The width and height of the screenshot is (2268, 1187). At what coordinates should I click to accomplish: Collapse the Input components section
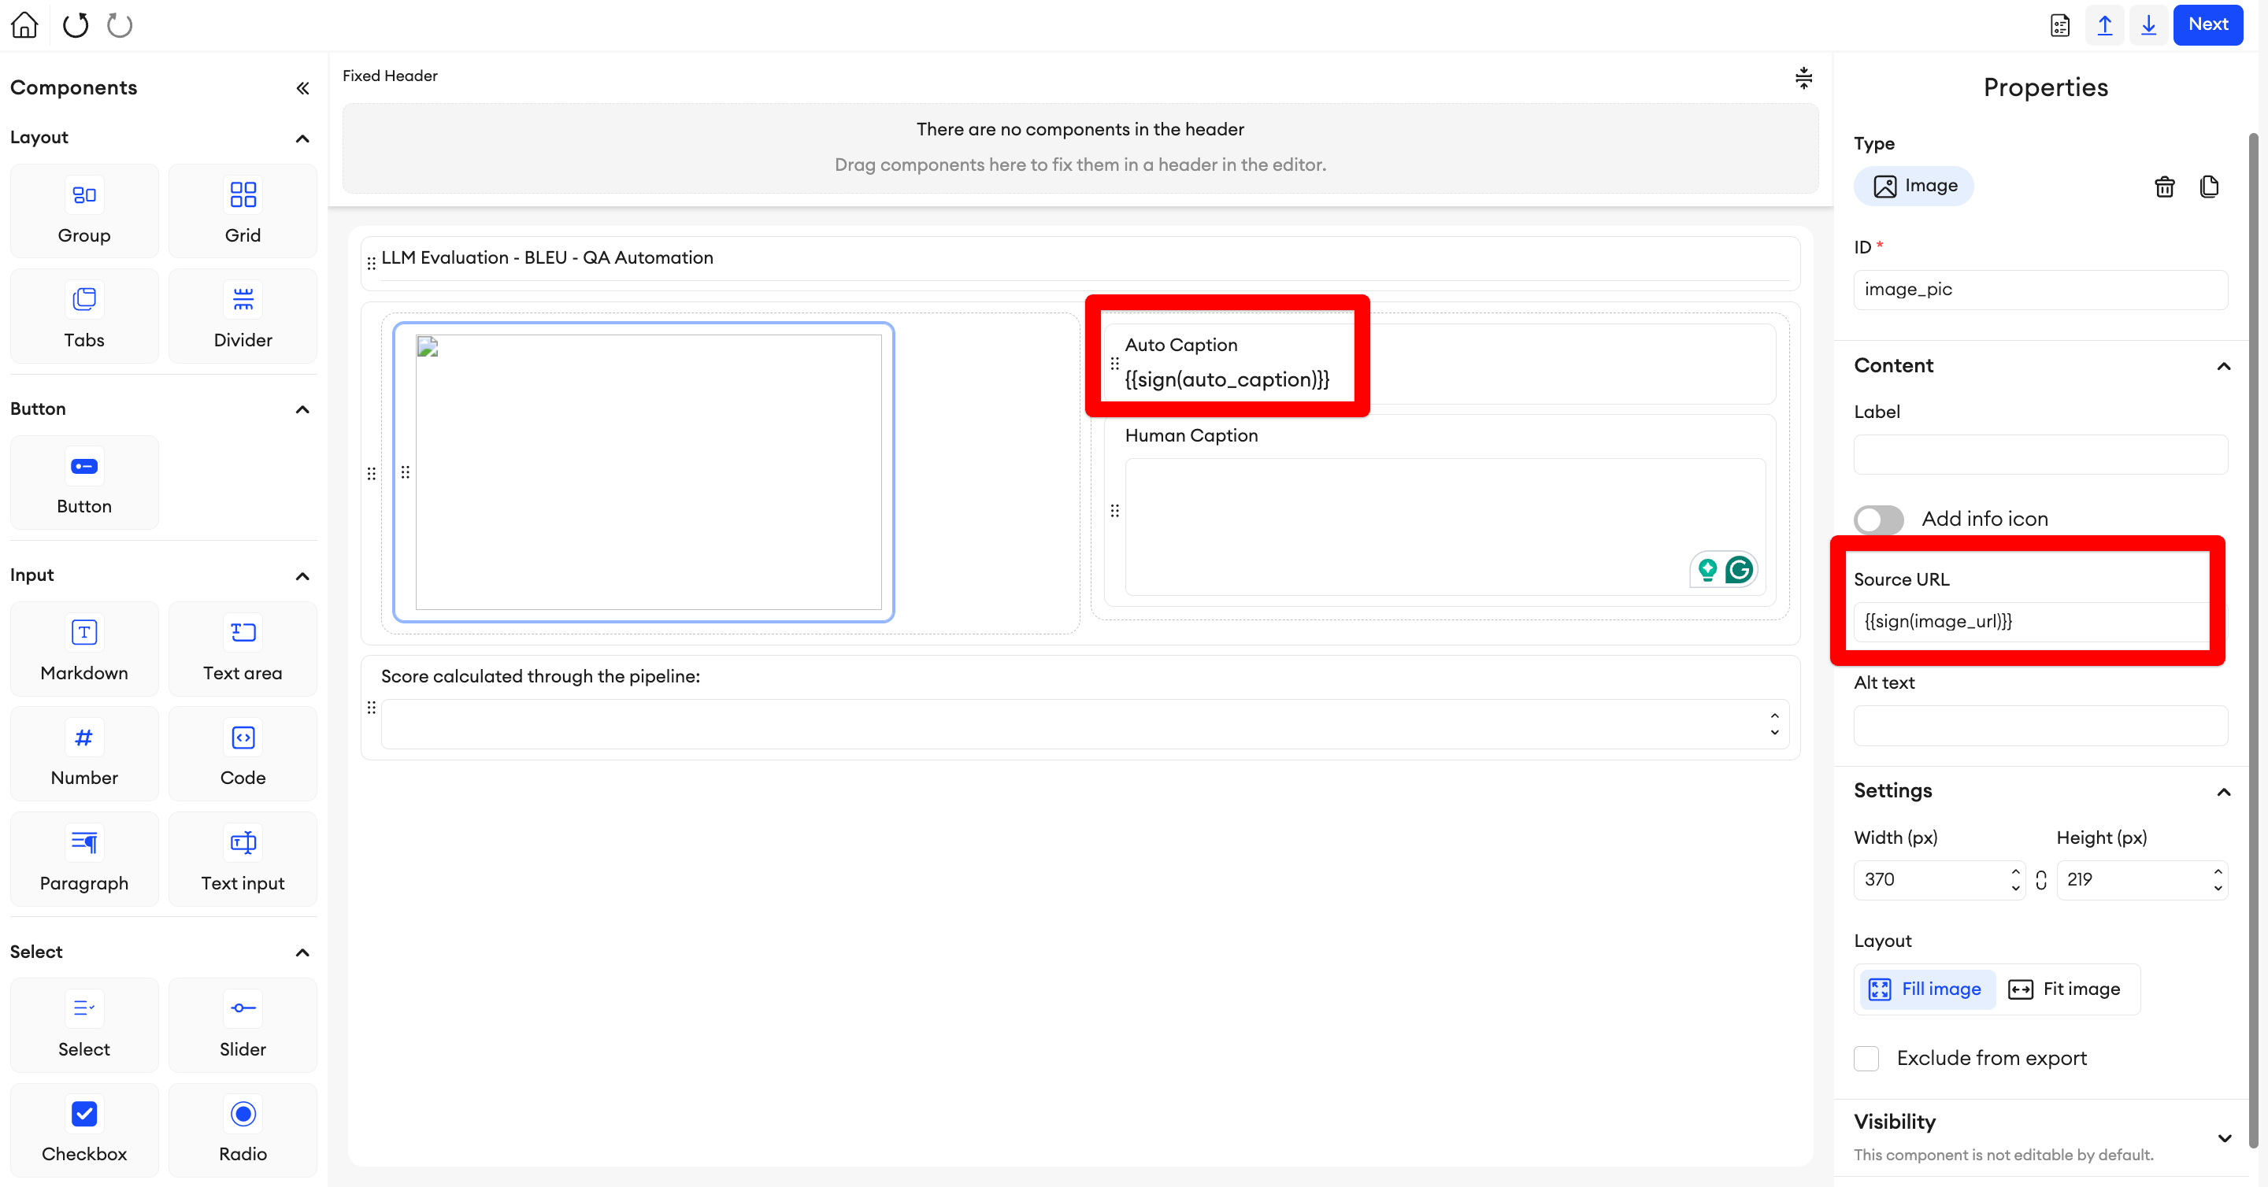coord(303,576)
